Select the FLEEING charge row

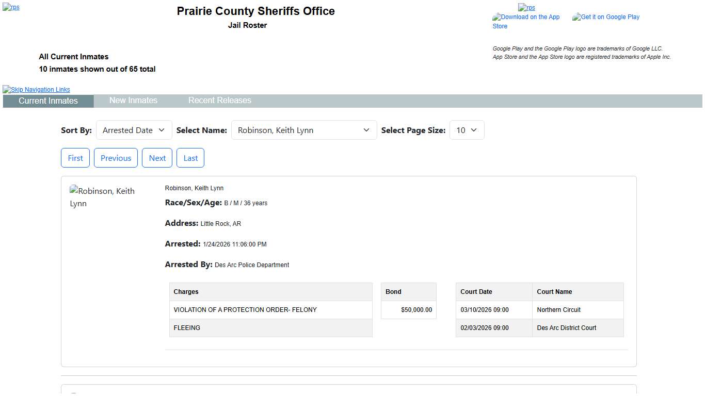[270, 328]
